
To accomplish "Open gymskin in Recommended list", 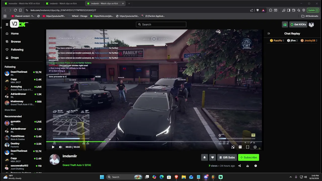I will click(23, 123).
